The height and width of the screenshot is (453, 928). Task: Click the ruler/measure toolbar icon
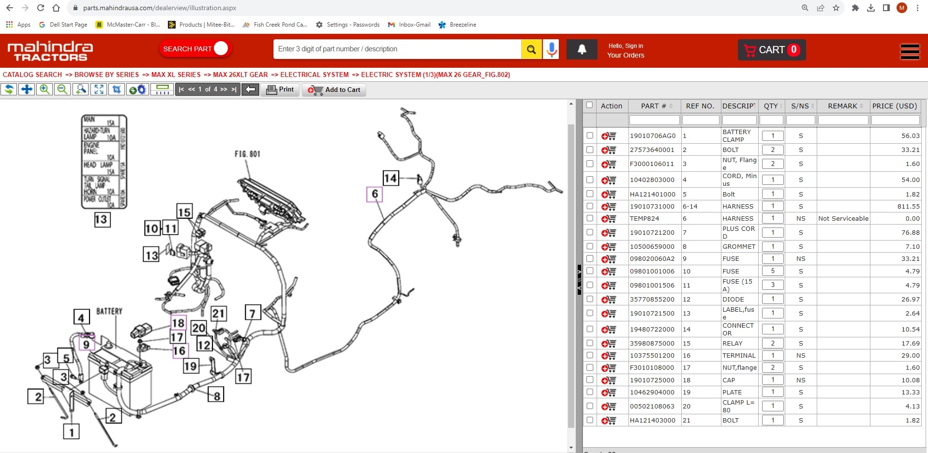(163, 90)
